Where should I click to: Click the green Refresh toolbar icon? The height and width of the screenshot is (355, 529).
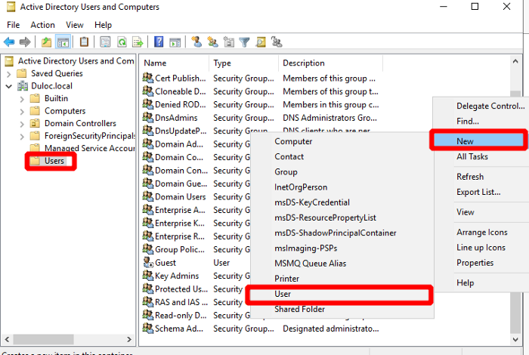[122, 42]
